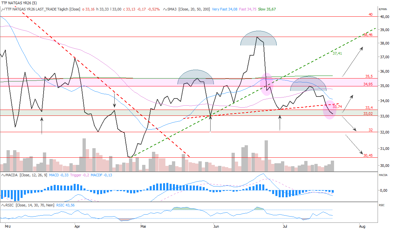
Task: Click the RSIC panel wave icon
Action: 3,205
